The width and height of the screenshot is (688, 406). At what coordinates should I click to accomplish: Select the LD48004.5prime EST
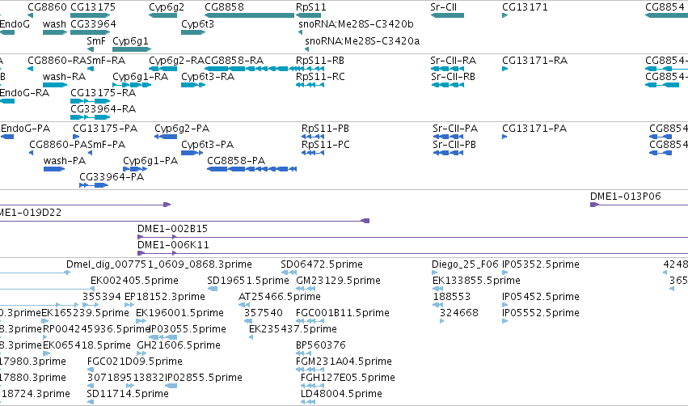click(308, 402)
